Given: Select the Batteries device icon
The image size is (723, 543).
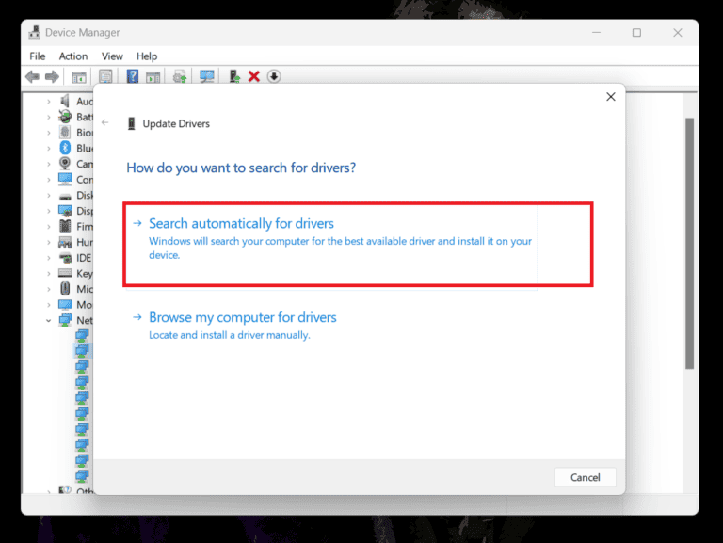Looking at the screenshot, I should point(65,117).
